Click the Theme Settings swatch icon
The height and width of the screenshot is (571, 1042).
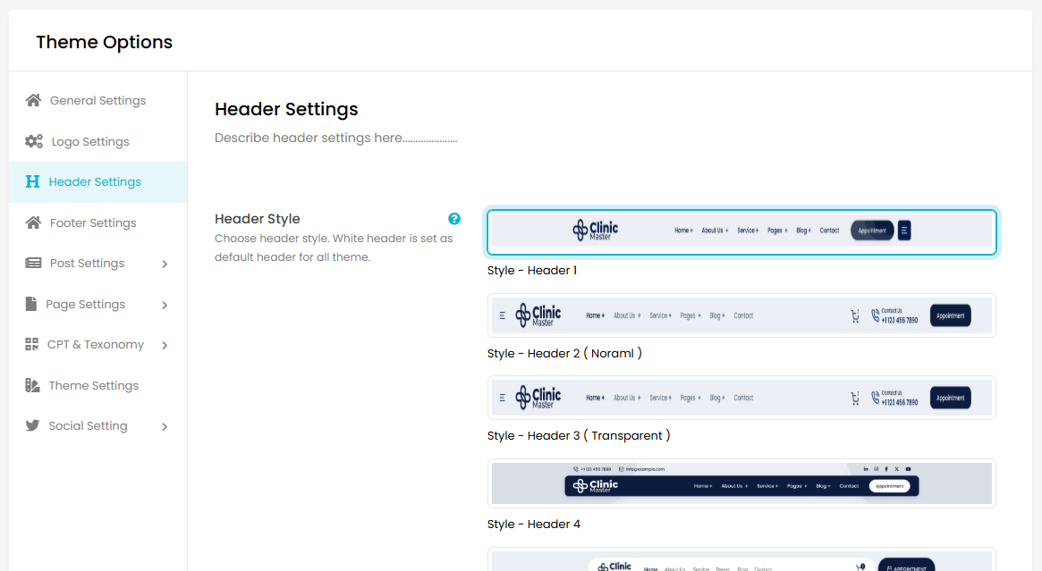click(x=33, y=385)
